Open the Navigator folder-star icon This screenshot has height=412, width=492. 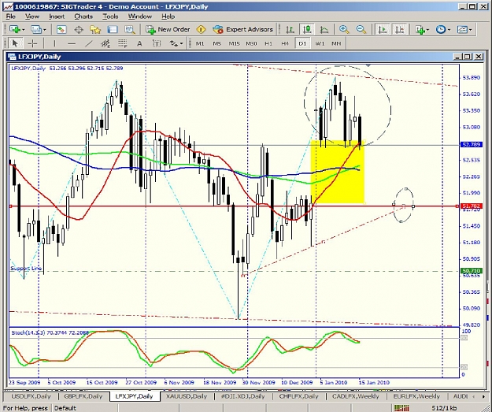pos(95,29)
